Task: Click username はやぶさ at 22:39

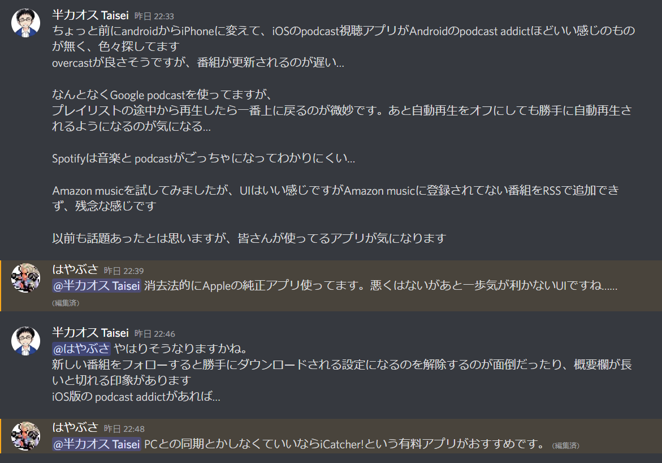Action: tap(75, 270)
